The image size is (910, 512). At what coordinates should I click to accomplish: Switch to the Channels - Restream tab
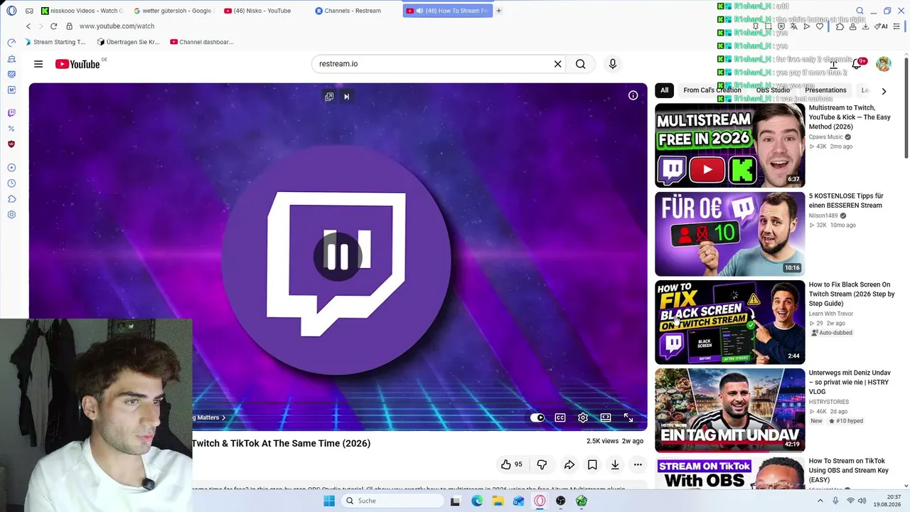(x=354, y=11)
